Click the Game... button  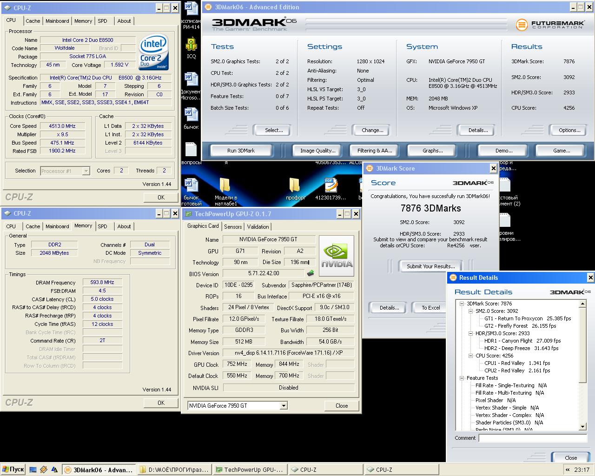click(x=562, y=151)
